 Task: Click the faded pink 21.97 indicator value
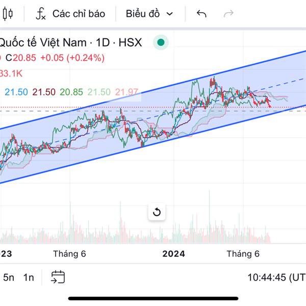click(126, 92)
